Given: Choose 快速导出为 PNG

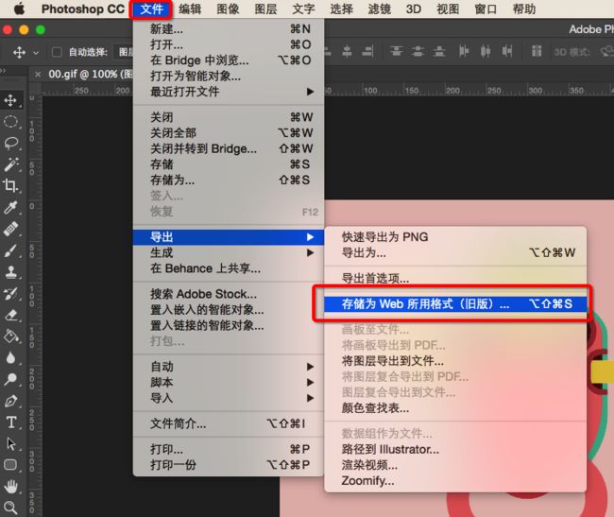Looking at the screenshot, I should [x=455, y=237].
